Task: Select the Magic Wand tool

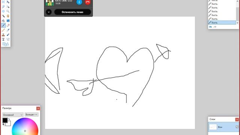Action: [x=3, y=16]
